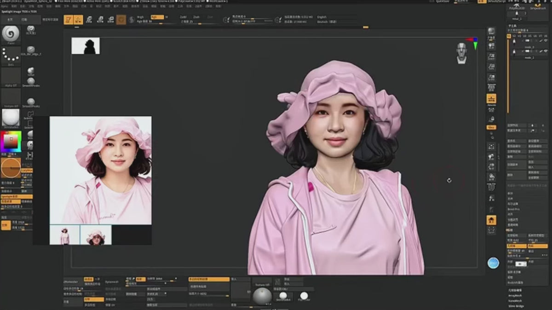
Task: Select the portrait reference thumbnail below reference image
Action: (x=96, y=235)
